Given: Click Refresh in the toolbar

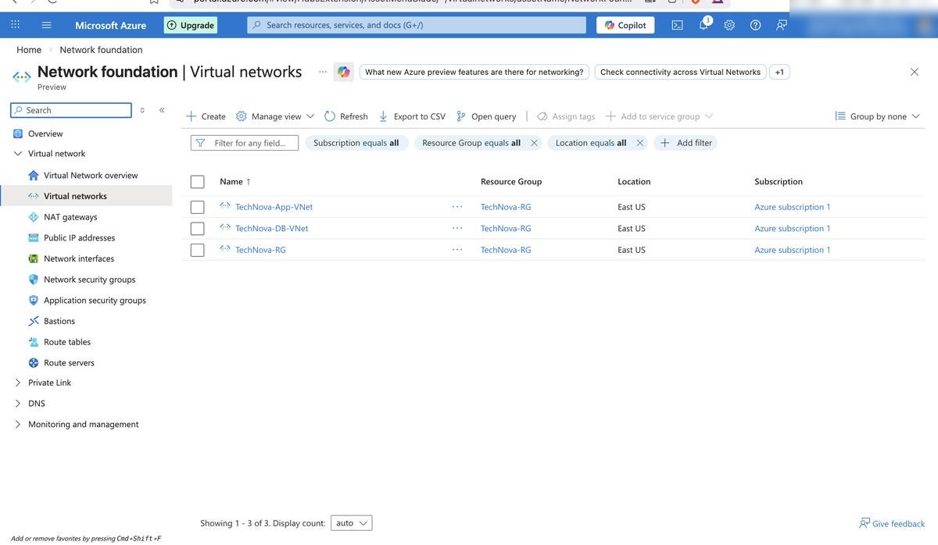Looking at the screenshot, I should coord(346,116).
